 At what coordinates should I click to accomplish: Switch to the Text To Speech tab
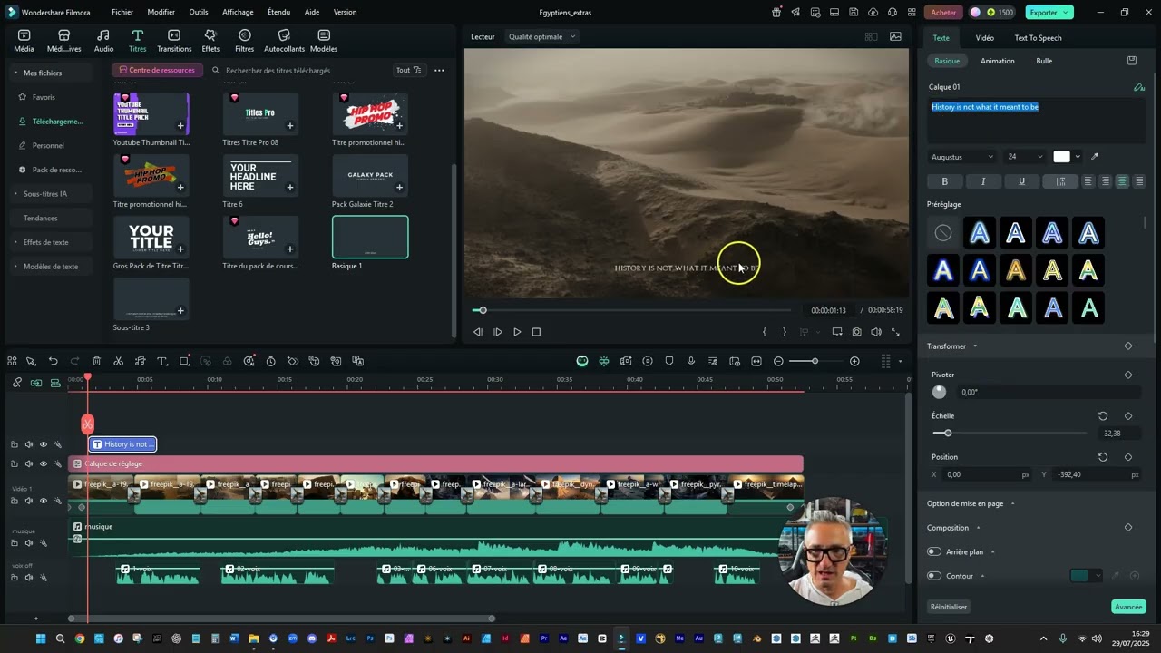coord(1038,38)
